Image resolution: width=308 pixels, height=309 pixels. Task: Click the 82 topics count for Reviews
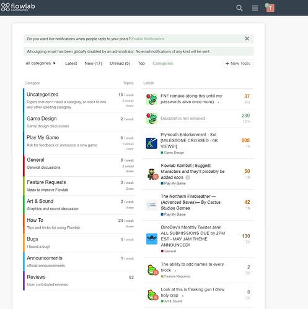coord(131,277)
